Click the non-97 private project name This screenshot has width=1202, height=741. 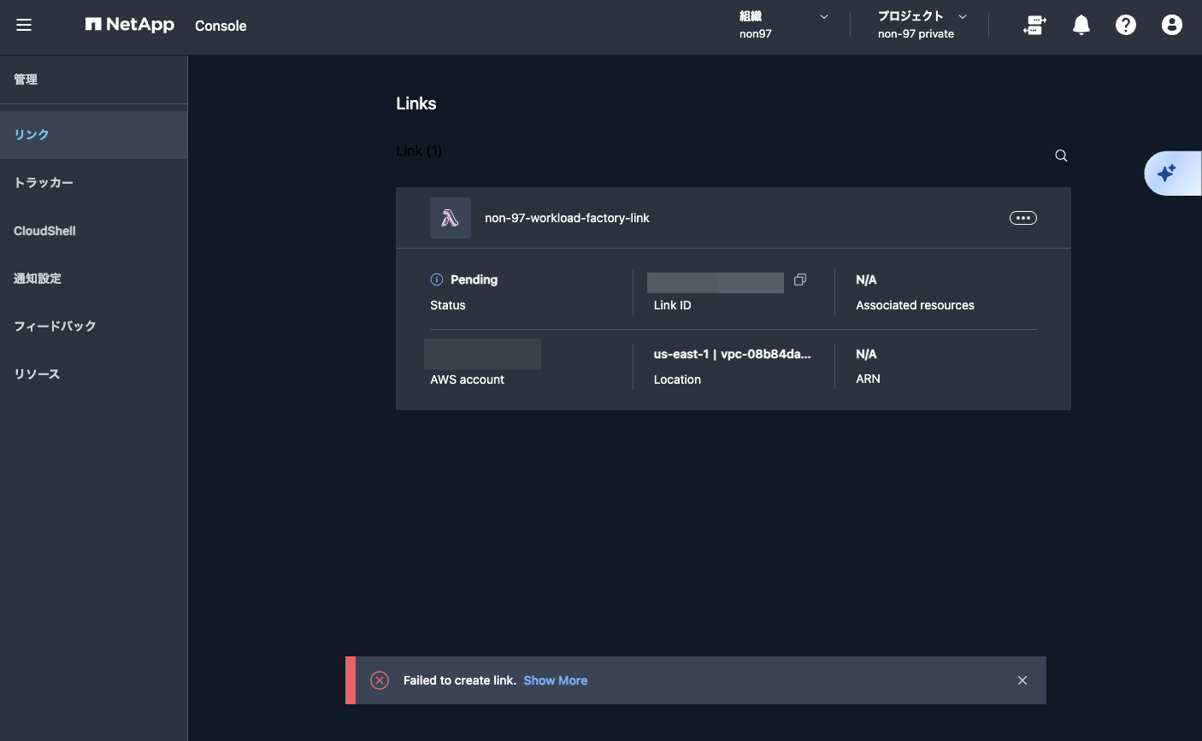pyautogui.click(x=916, y=34)
